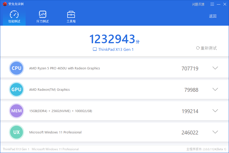229x153 pixels.
Task: Click the CPU score 707719
Action: pos(190,68)
